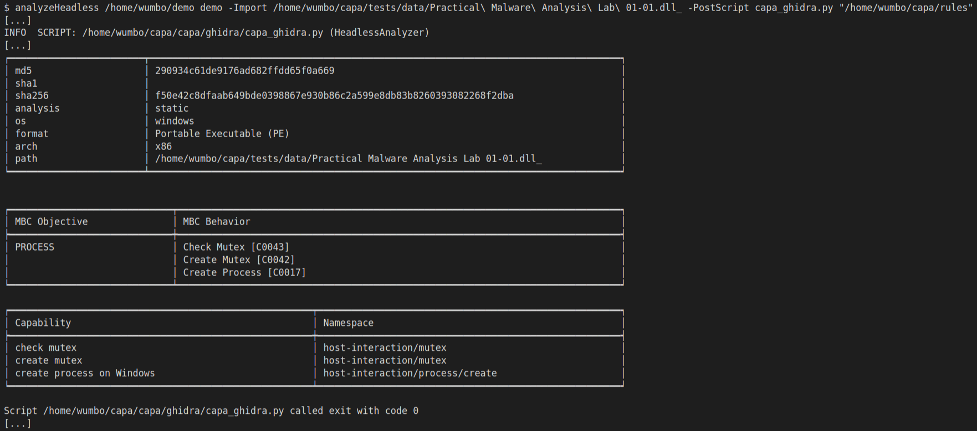Image resolution: width=977 pixels, height=431 pixels.
Task: Click the "PROCESS" objective cell
Action: pos(34,247)
